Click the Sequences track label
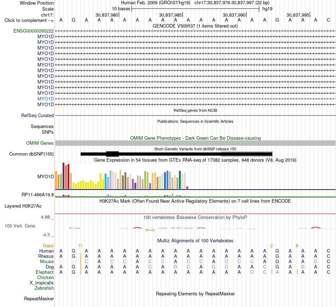This screenshot has height=307, width=336. pos(42,126)
